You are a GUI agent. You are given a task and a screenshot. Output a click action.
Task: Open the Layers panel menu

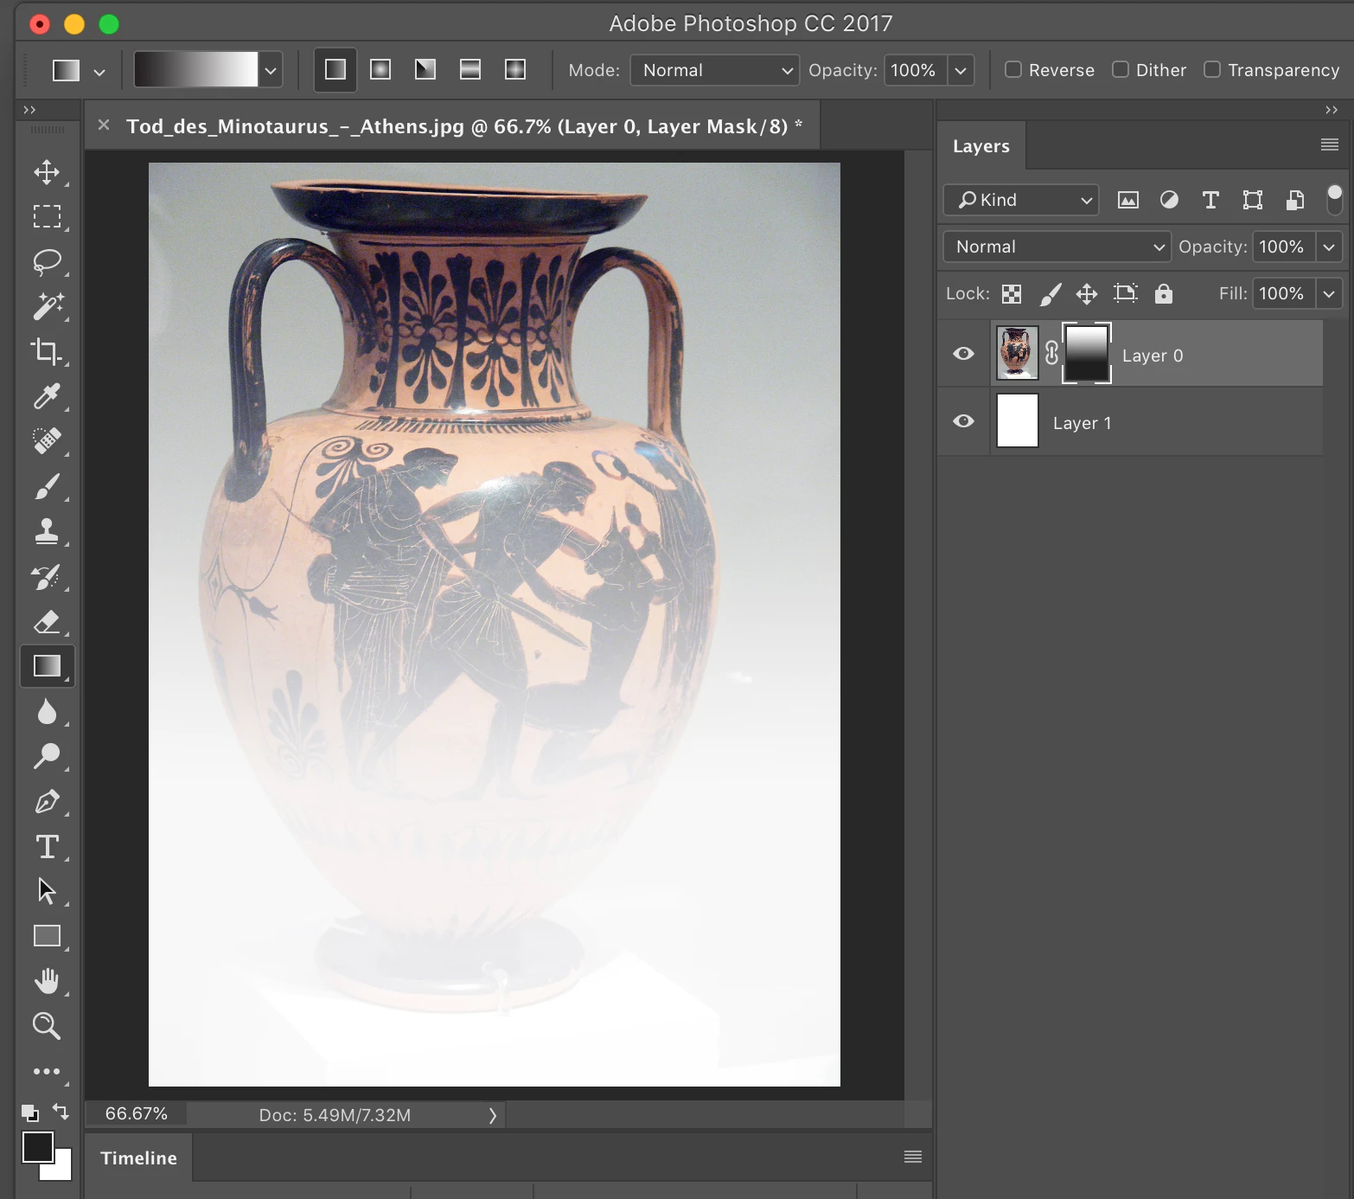coord(1330,144)
